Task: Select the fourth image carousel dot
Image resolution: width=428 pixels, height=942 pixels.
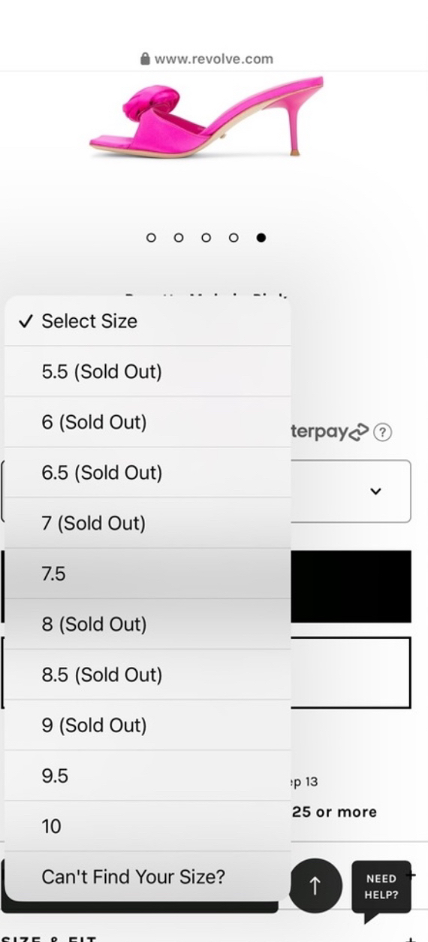Action: pos(234,238)
